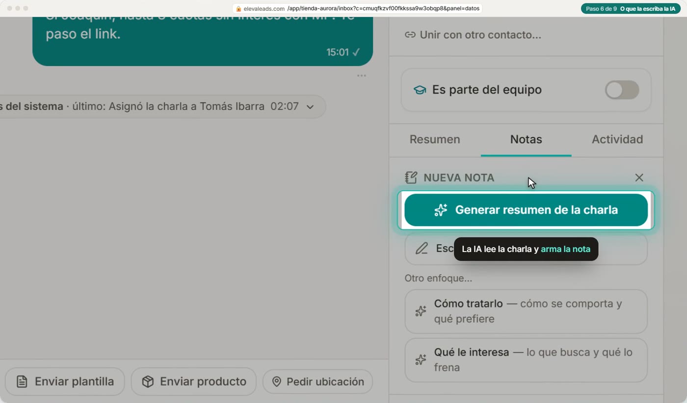The width and height of the screenshot is (687, 403).
Task: Click the link icon beside Unir con otro contacto
Action: coord(410,35)
